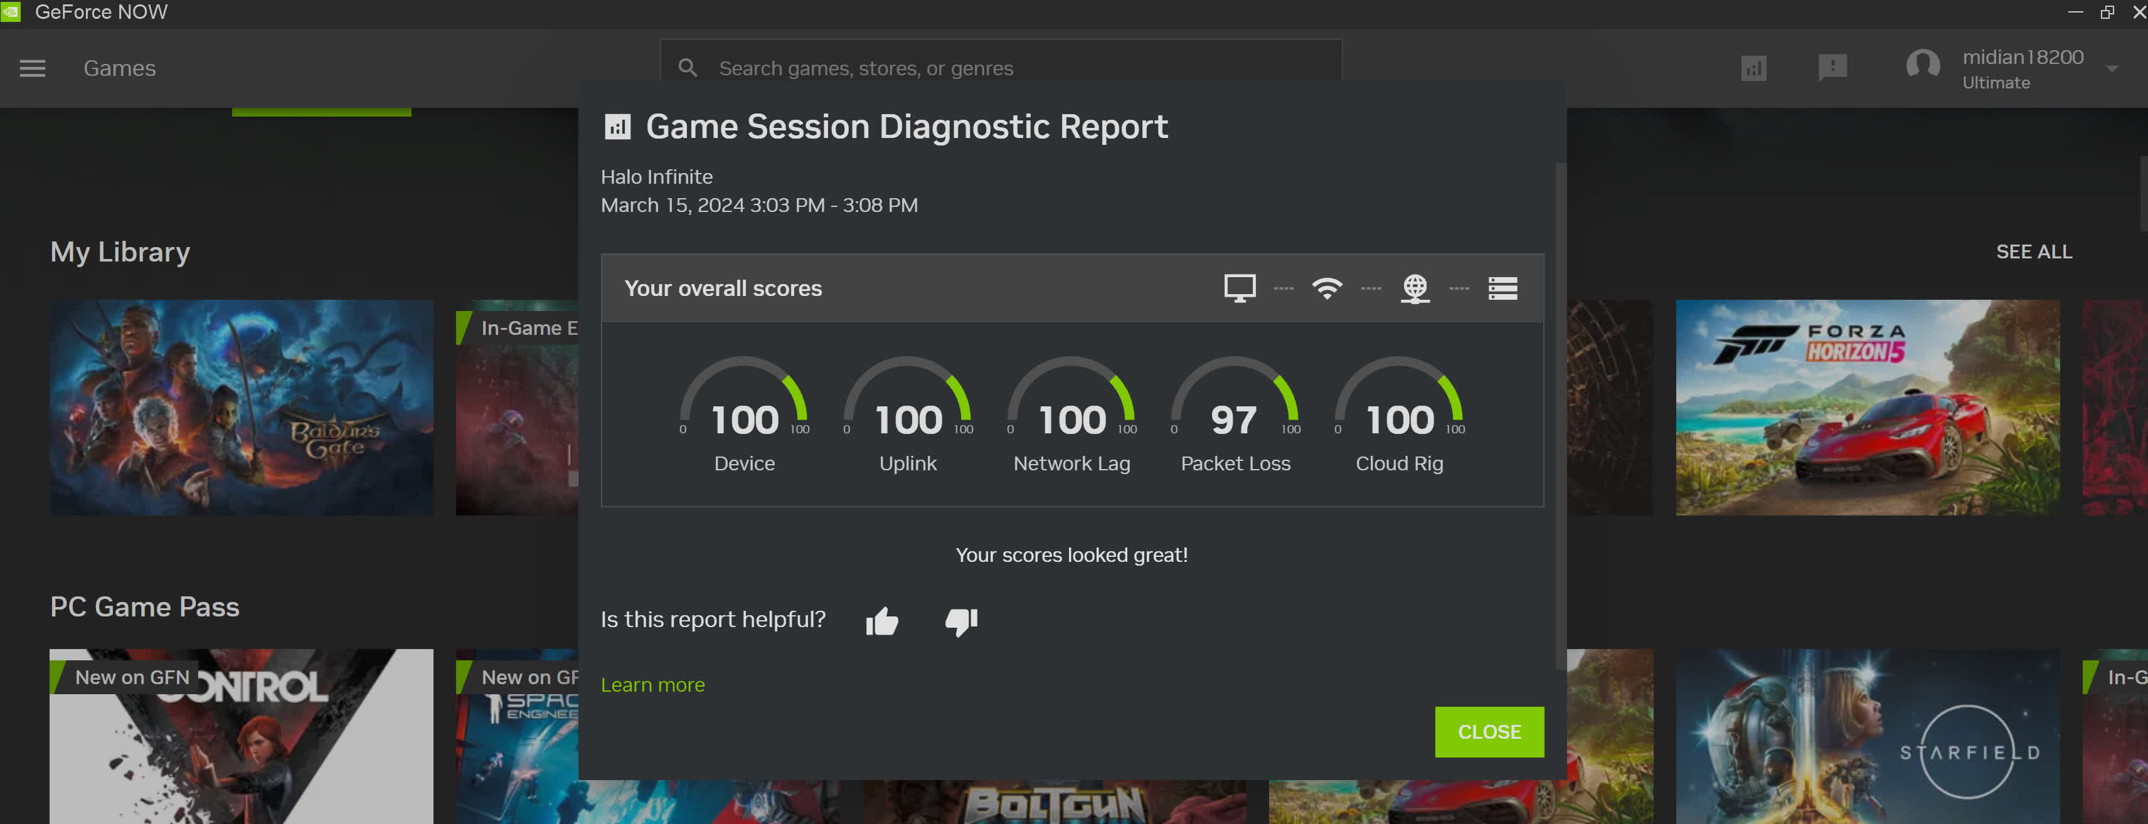
Task: Click the globe network icon
Action: click(1415, 288)
